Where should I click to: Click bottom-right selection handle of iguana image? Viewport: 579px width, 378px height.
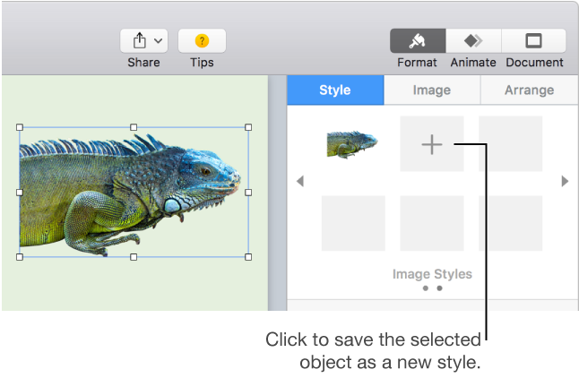click(x=248, y=257)
